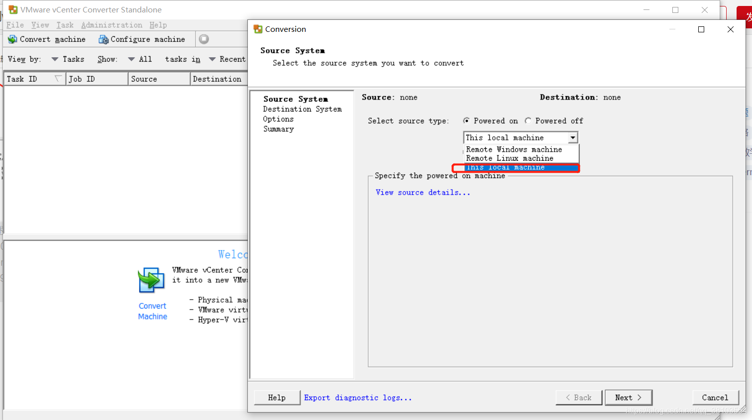Open the source type combo box arrow

click(573, 138)
